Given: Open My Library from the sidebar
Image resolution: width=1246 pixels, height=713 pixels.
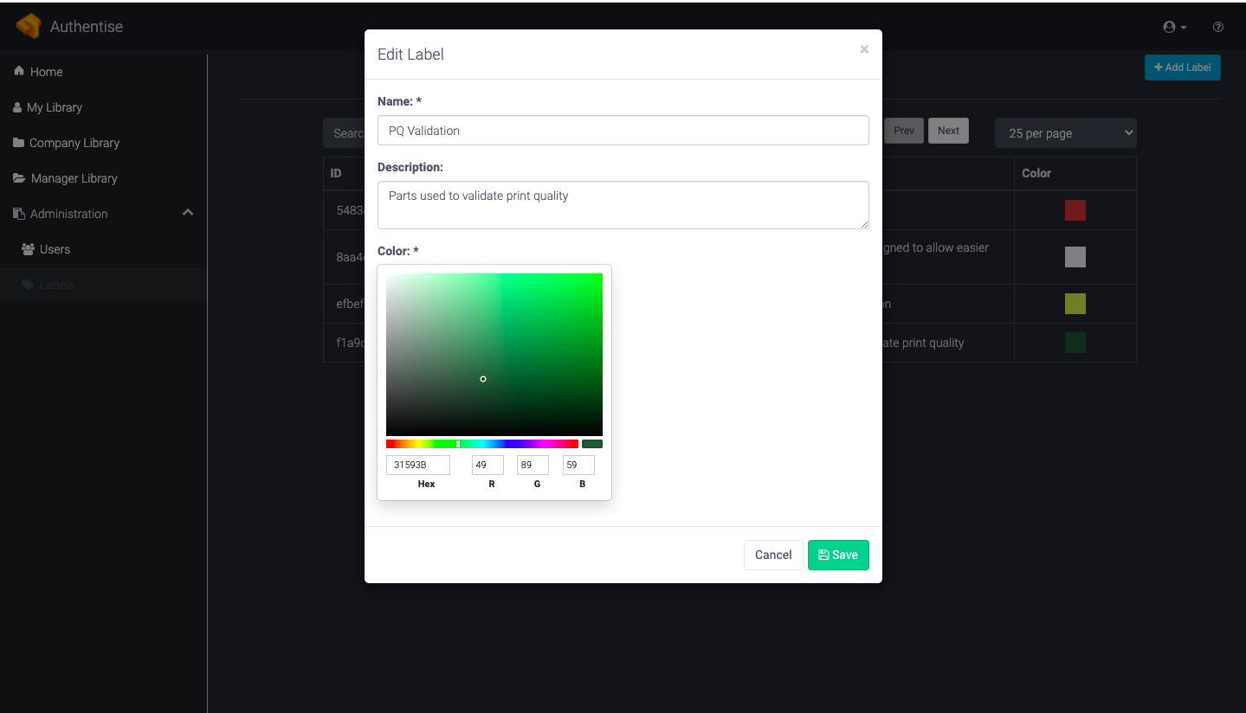Looking at the screenshot, I should point(54,107).
